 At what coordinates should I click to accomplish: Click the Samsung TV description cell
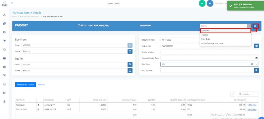tap(55, 105)
